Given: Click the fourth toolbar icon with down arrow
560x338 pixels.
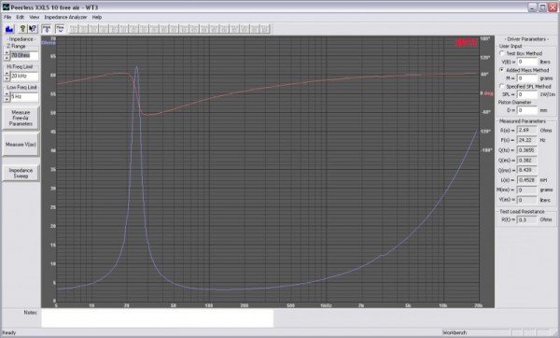Looking at the screenshot, I should pyautogui.click(x=47, y=29).
